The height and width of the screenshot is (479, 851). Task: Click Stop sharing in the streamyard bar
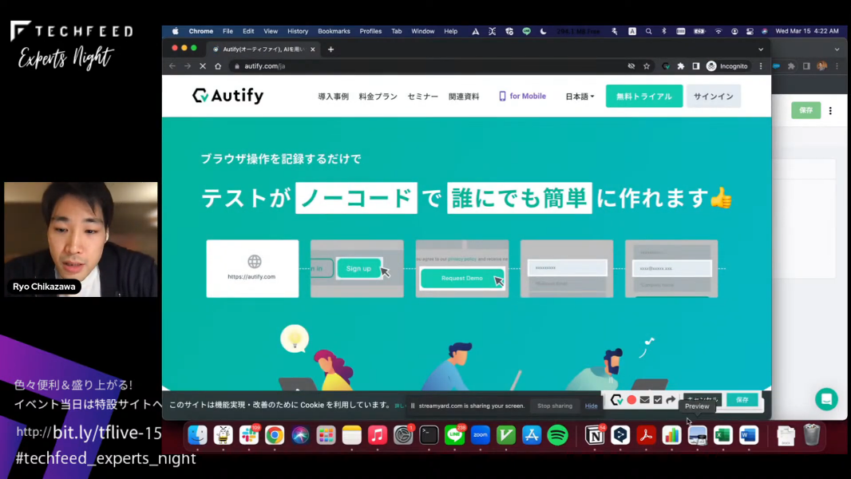click(555, 406)
